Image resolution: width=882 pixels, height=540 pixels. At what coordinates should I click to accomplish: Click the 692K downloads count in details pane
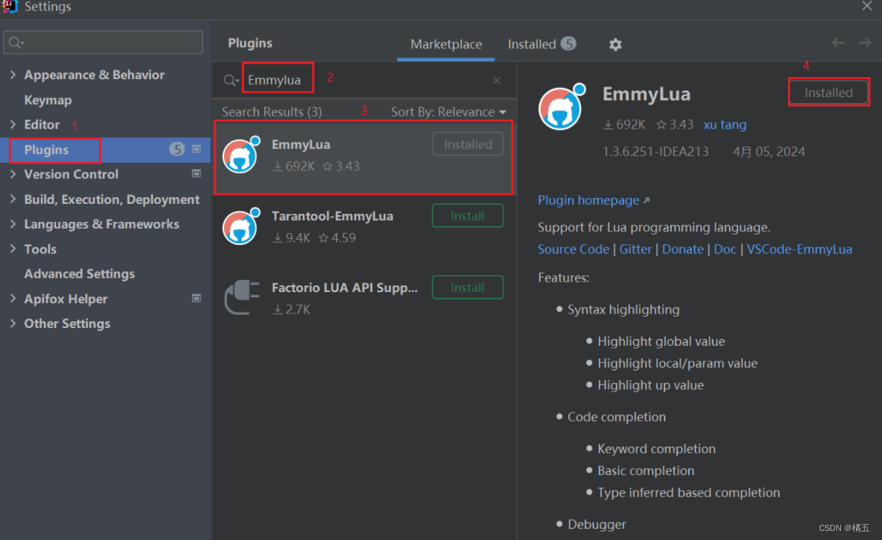click(x=624, y=124)
